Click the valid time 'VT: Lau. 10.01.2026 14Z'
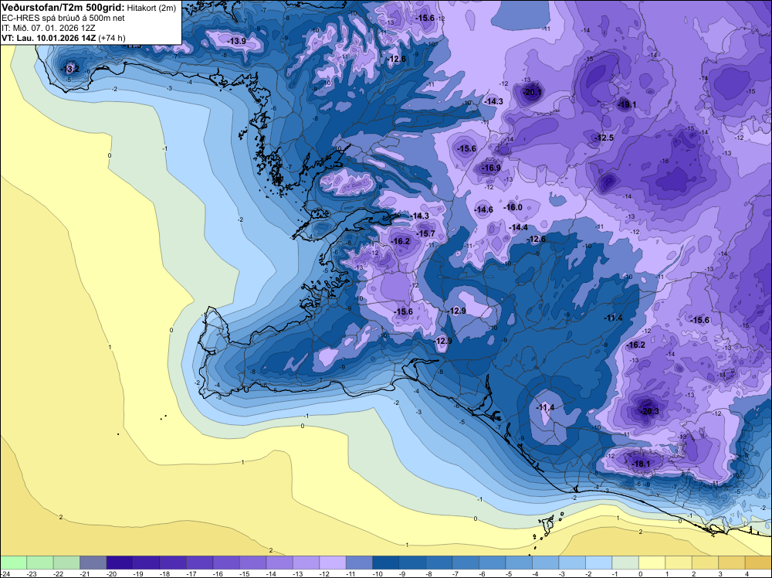The width and height of the screenshot is (772, 578). 49,38
